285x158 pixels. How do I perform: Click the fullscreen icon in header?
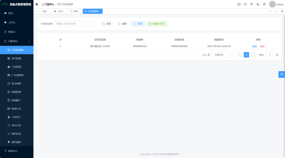(x=239, y=4)
